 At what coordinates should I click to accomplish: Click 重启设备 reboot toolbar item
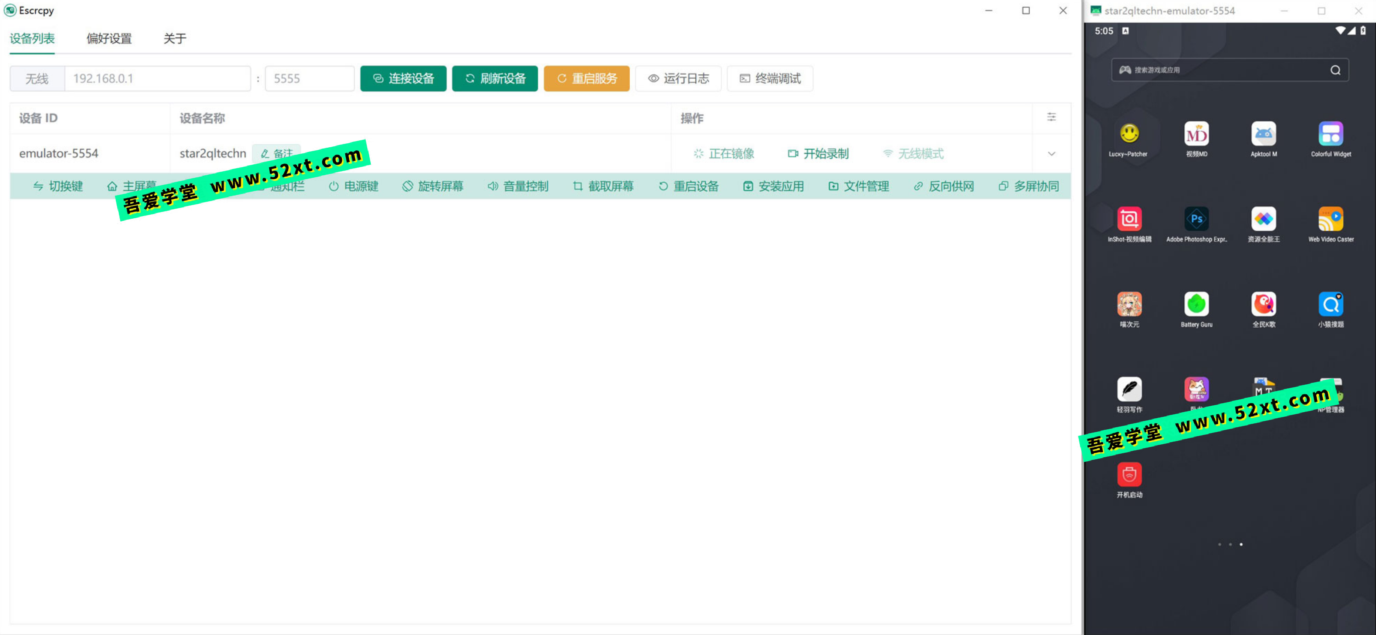(688, 186)
